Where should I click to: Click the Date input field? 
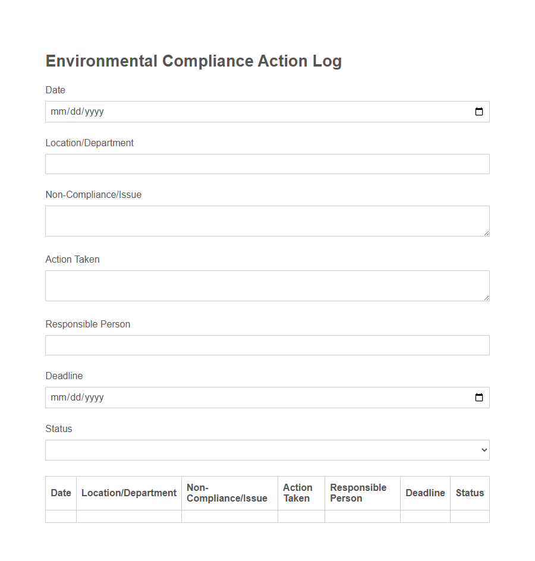[x=238, y=111]
